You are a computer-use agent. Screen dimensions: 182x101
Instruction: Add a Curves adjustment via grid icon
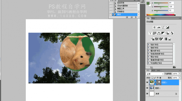pyautogui.click(x=163, y=27)
